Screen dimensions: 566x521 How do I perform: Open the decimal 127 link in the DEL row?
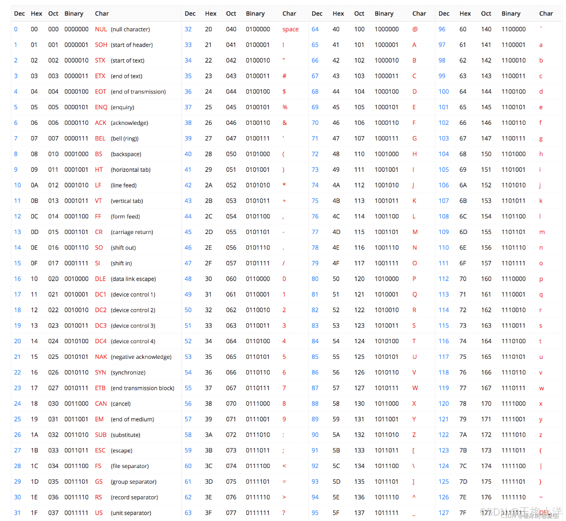point(443,513)
